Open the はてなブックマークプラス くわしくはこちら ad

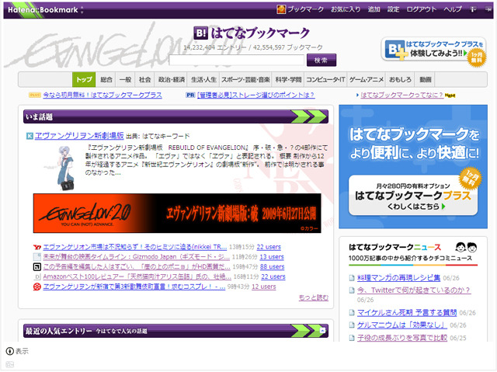[413, 195]
